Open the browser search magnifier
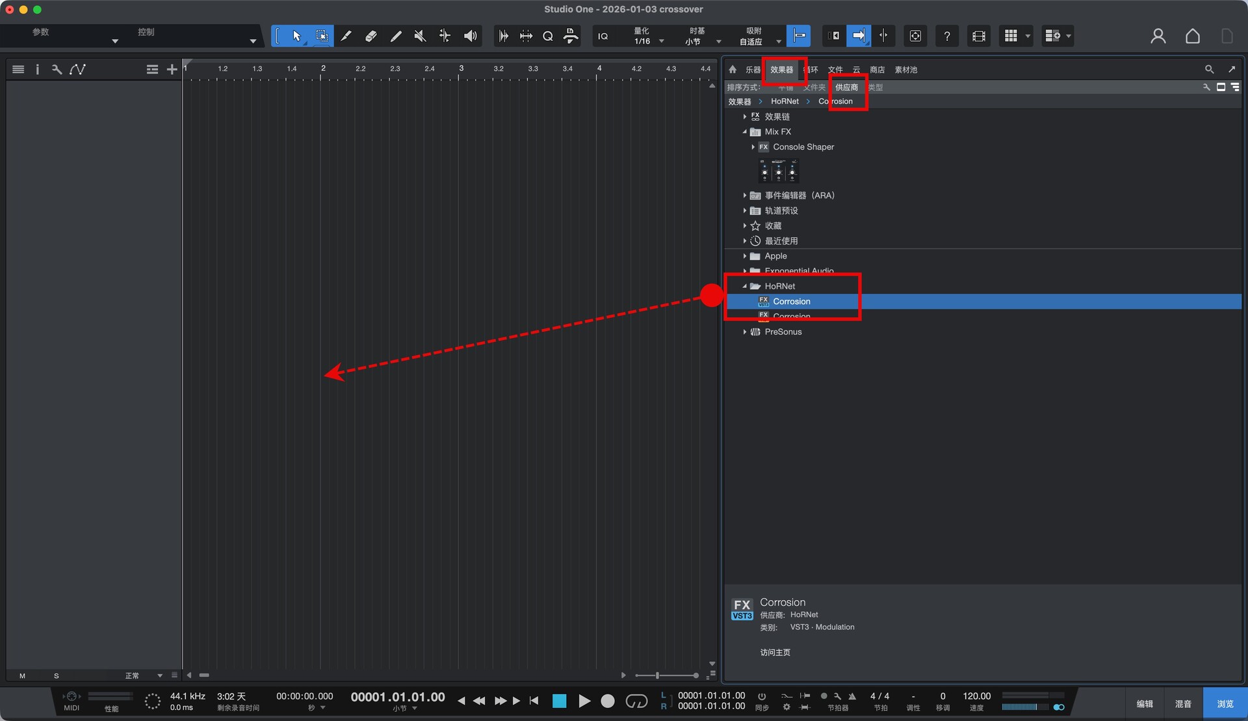1248x721 pixels. (x=1209, y=69)
